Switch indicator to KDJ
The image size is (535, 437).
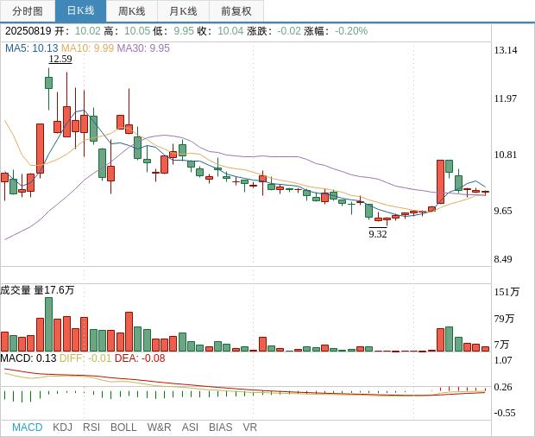62,427
